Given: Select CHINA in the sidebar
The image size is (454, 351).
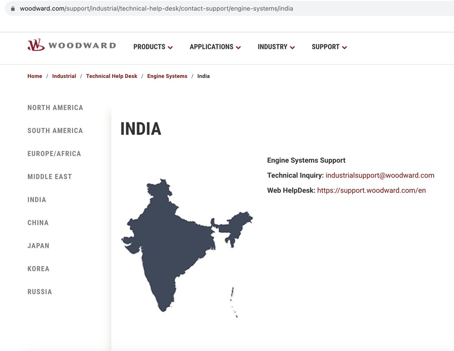Looking at the screenshot, I should tap(38, 223).
